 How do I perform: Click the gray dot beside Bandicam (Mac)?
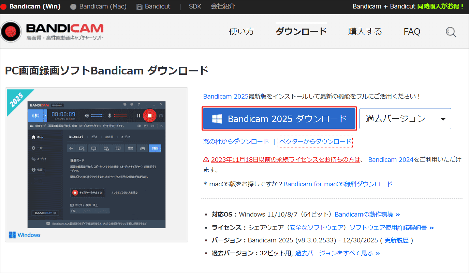coord(73,7)
